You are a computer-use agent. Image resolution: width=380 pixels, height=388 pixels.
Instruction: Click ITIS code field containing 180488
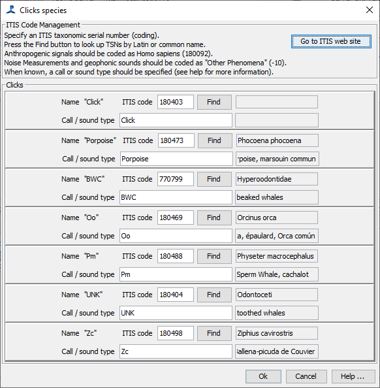point(176,256)
